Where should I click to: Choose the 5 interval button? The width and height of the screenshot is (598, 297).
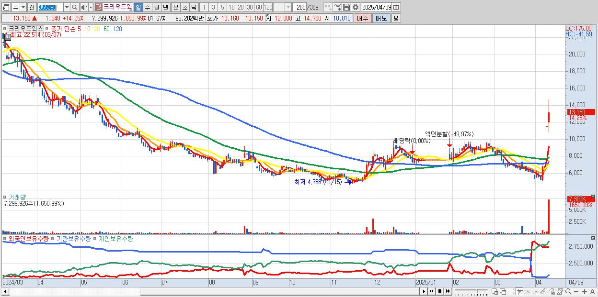(222, 7)
